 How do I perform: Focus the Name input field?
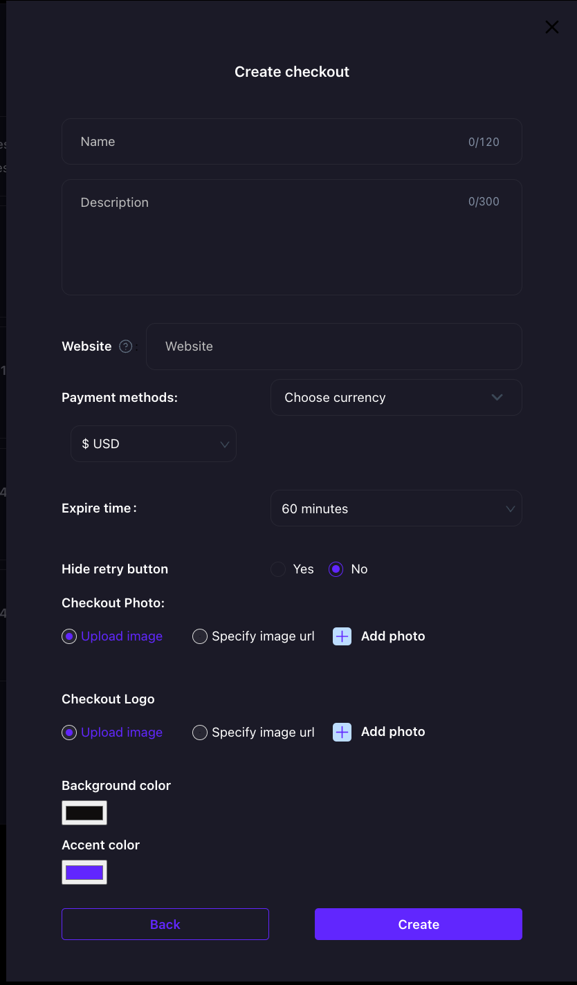(x=277, y=142)
